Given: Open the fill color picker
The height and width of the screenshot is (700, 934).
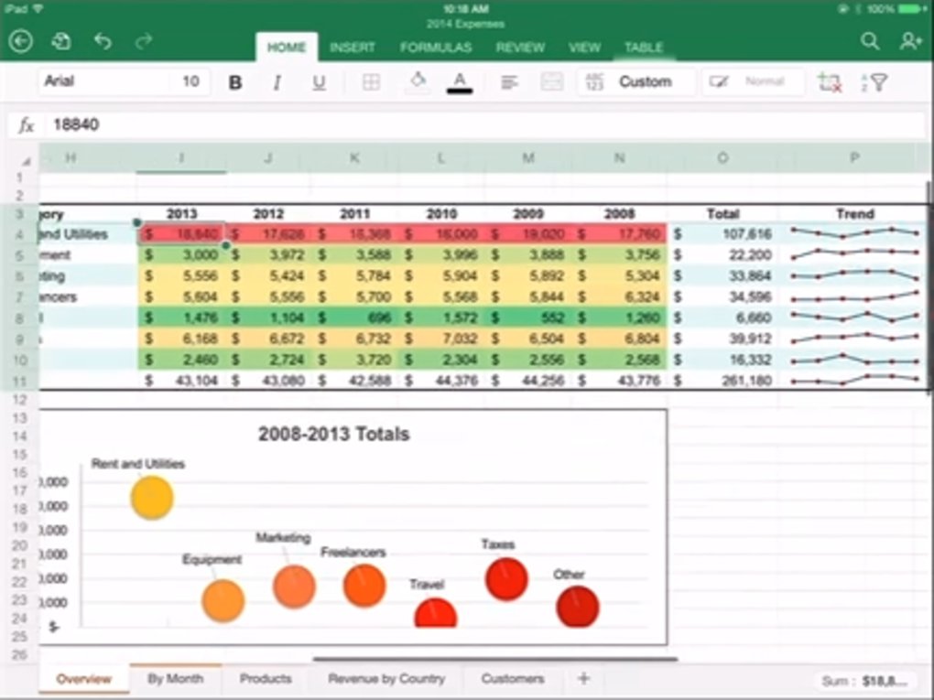Looking at the screenshot, I should coord(418,82).
